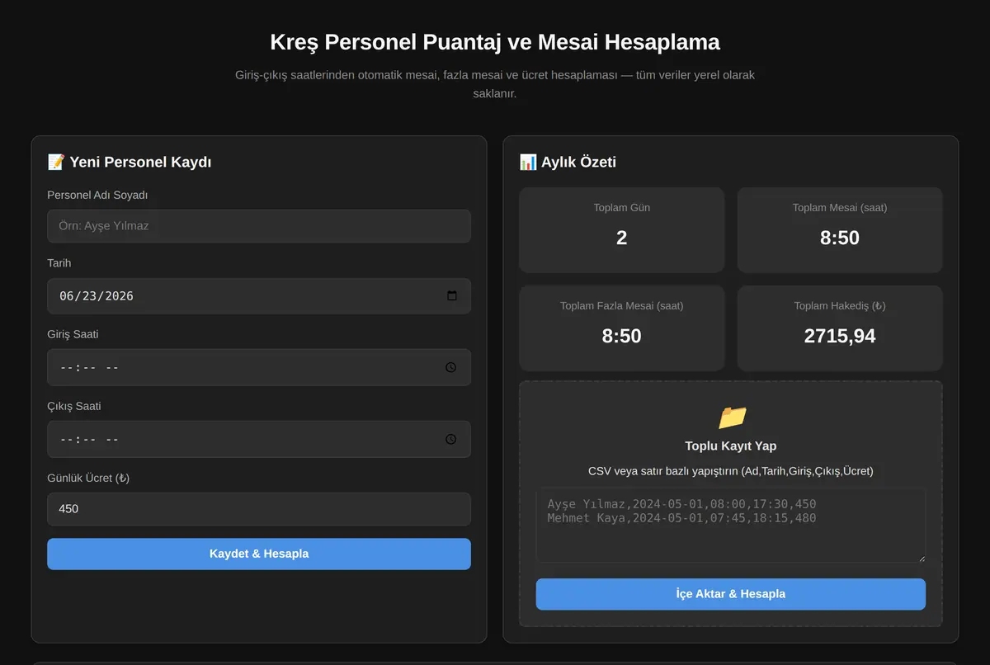Click the İçe Aktar & Hesapla button
This screenshot has height=665, width=990.
point(731,594)
